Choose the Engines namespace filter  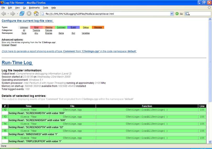click(x=49, y=33)
